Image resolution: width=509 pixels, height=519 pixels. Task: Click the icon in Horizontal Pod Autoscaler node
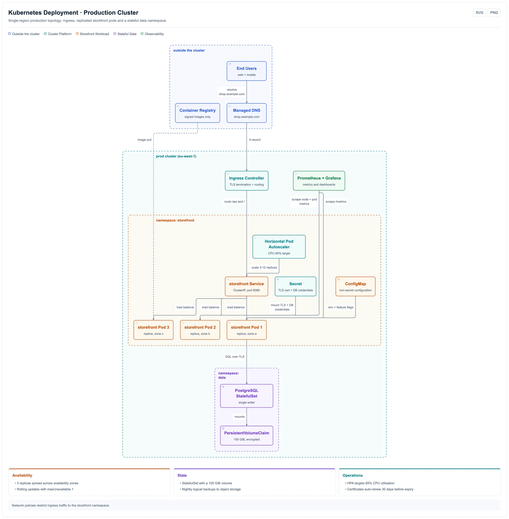pyautogui.click(x=256, y=238)
